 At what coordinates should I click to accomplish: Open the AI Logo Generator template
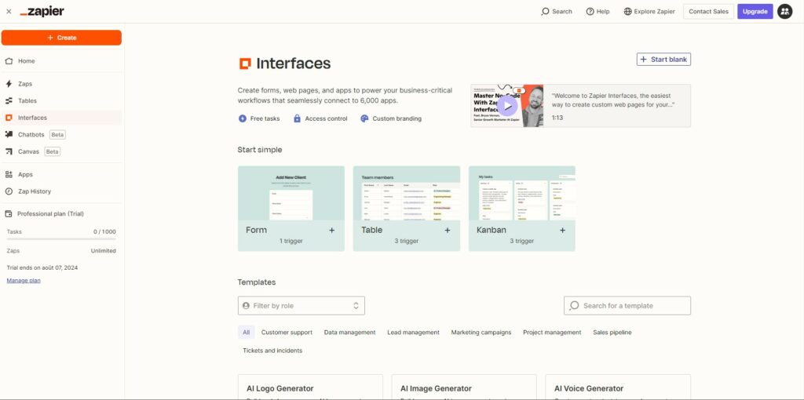(x=310, y=387)
